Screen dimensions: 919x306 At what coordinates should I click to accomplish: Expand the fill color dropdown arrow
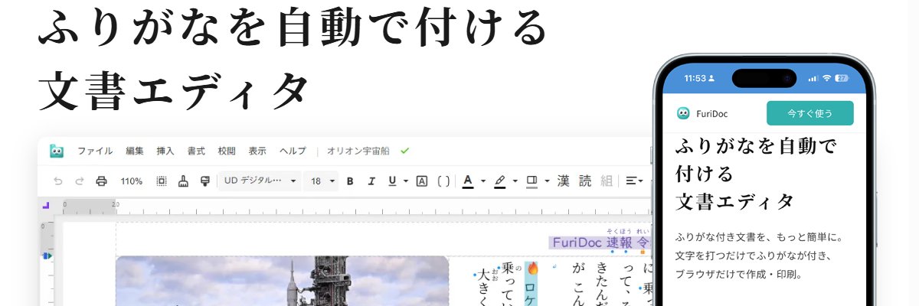point(547,181)
